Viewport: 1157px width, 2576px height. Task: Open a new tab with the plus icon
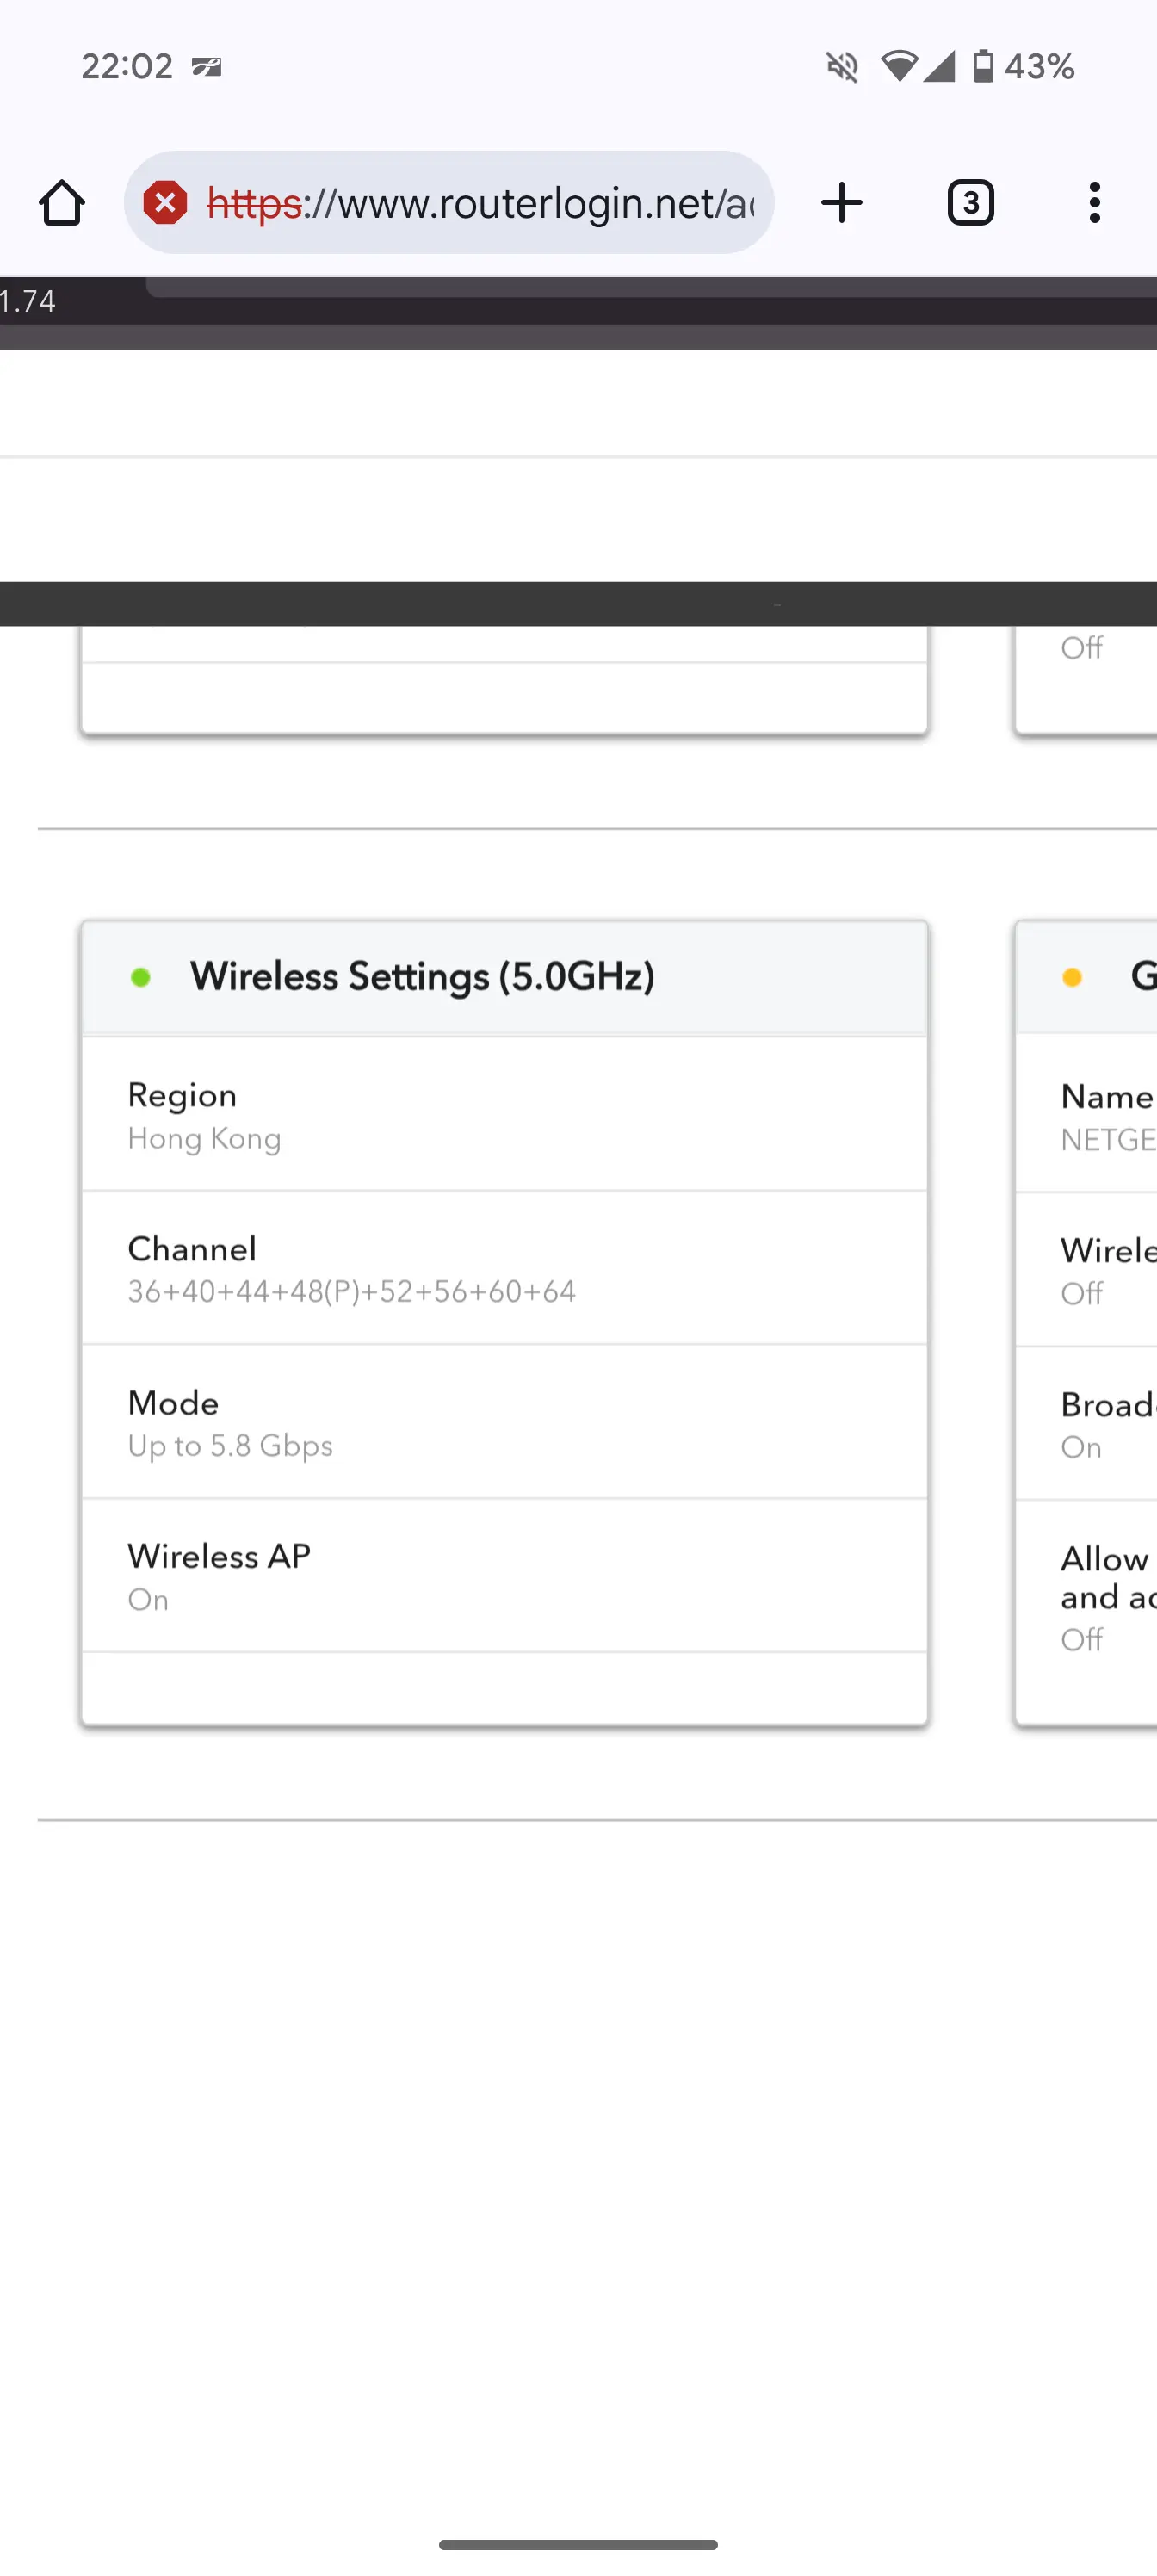pos(841,203)
